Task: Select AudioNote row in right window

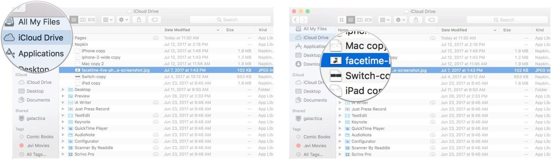Action: [x=443, y=135]
